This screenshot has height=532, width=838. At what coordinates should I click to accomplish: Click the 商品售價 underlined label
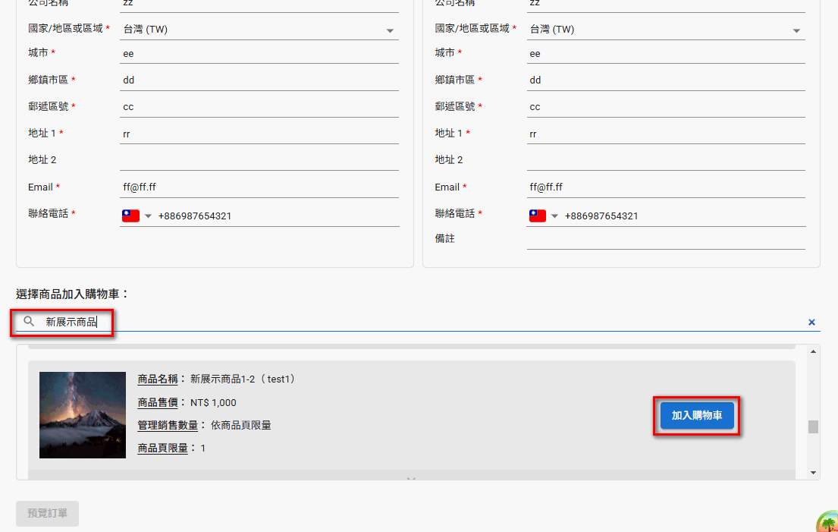157,402
